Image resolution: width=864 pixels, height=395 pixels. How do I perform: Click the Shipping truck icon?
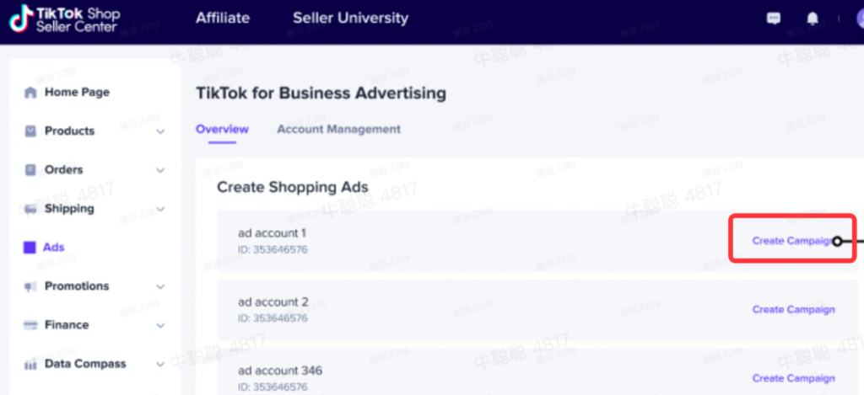point(30,209)
